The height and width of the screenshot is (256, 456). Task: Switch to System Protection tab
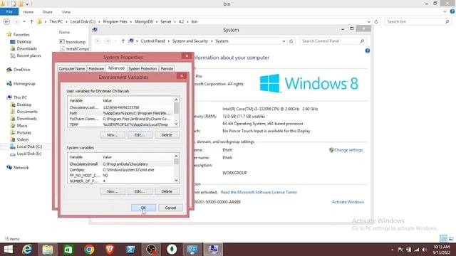pos(142,69)
